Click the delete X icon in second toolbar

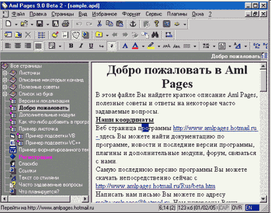pyautogui.click(x=28, y=35)
